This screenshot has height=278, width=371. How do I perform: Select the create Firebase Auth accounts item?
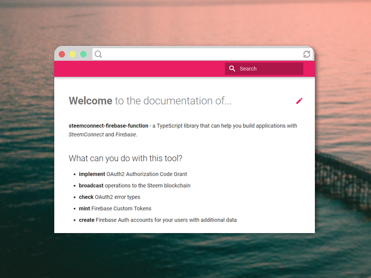point(158,220)
